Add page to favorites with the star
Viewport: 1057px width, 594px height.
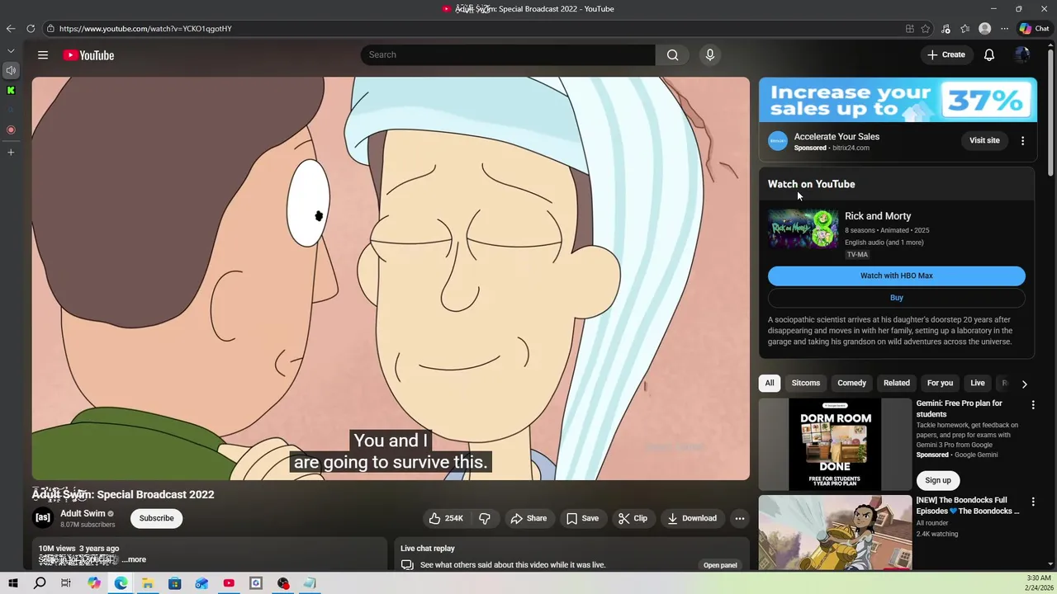926,28
